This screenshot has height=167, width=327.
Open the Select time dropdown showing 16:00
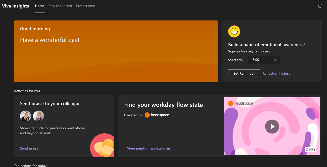pyautogui.click(x=264, y=60)
